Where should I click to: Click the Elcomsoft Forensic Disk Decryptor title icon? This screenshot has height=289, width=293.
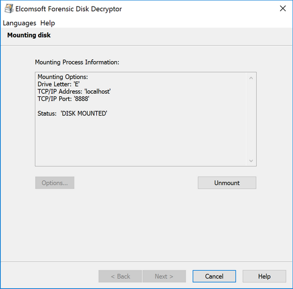pyautogui.click(x=9, y=9)
